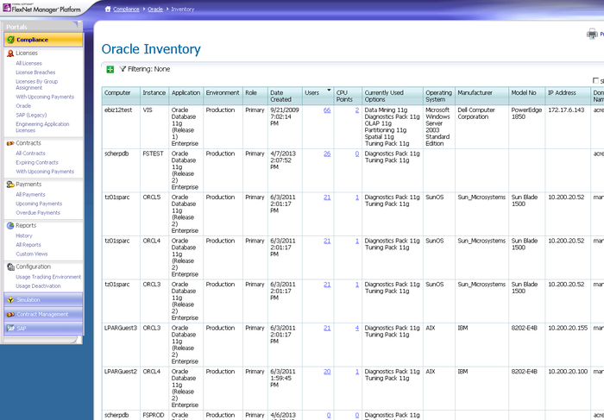Click Expiring Contracts link
Viewport: 604px width, 420px height.
[x=38, y=162]
